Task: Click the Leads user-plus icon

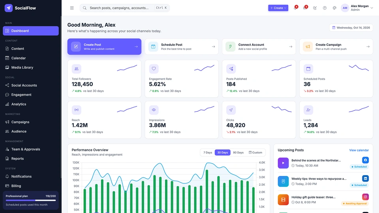Action: [x=308, y=110]
